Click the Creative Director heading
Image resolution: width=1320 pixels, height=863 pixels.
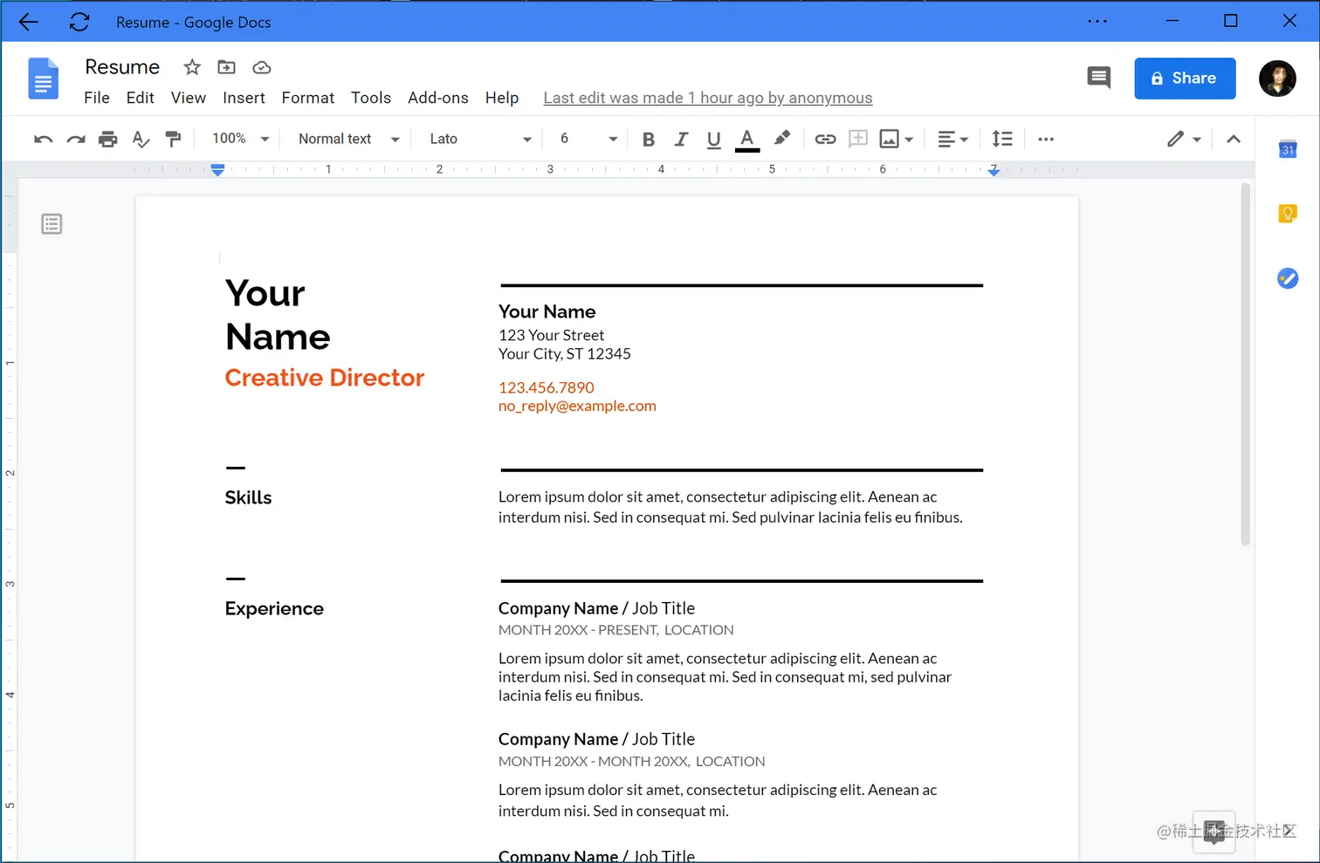coord(325,378)
